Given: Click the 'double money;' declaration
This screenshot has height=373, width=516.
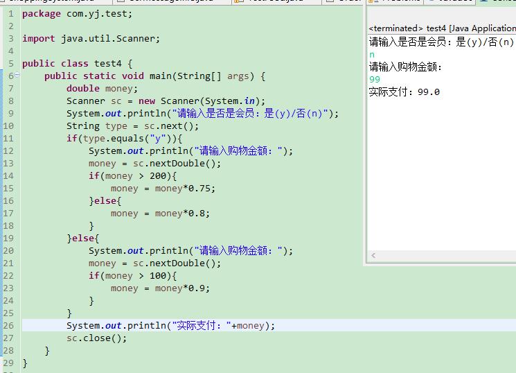Looking at the screenshot, I should (102, 89).
